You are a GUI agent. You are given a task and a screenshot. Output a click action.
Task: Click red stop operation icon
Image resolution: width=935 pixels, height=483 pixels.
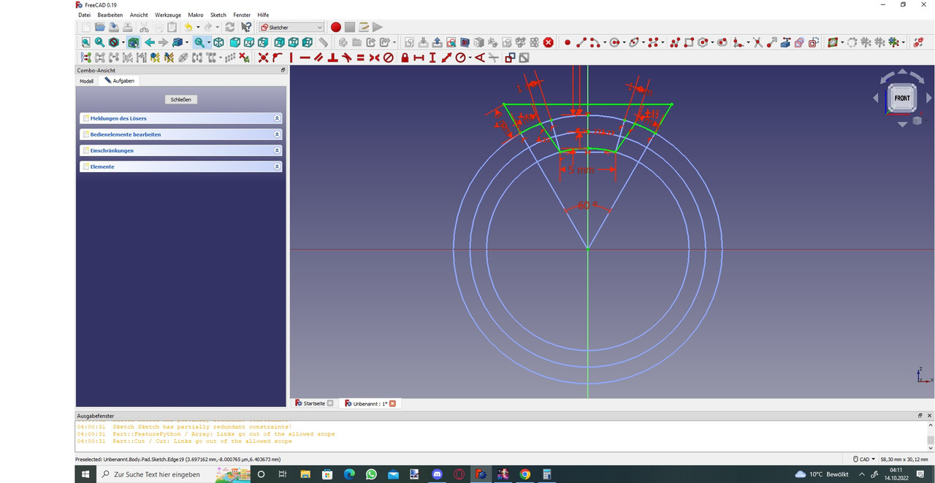(549, 42)
